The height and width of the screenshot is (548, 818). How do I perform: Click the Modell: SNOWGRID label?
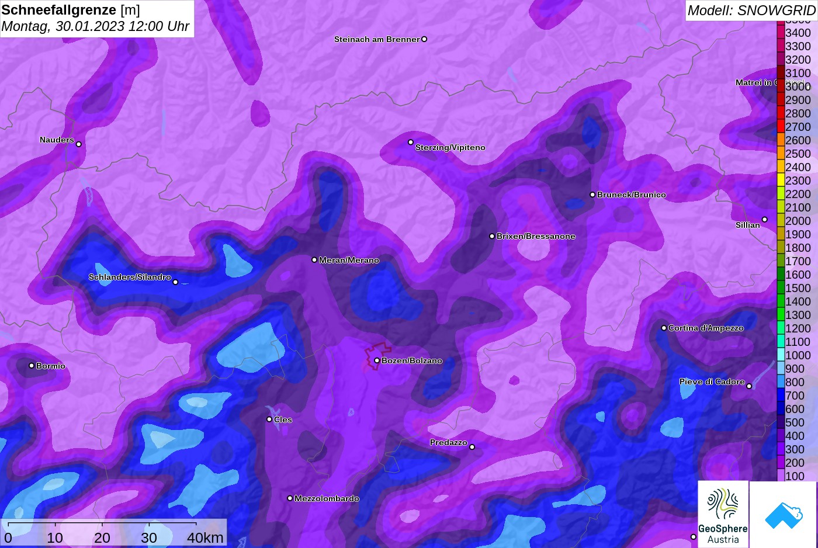(751, 10)
